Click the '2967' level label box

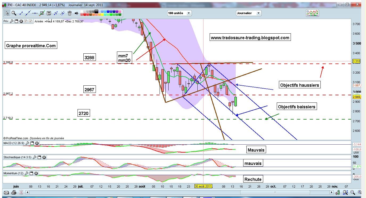coord(89,90)
